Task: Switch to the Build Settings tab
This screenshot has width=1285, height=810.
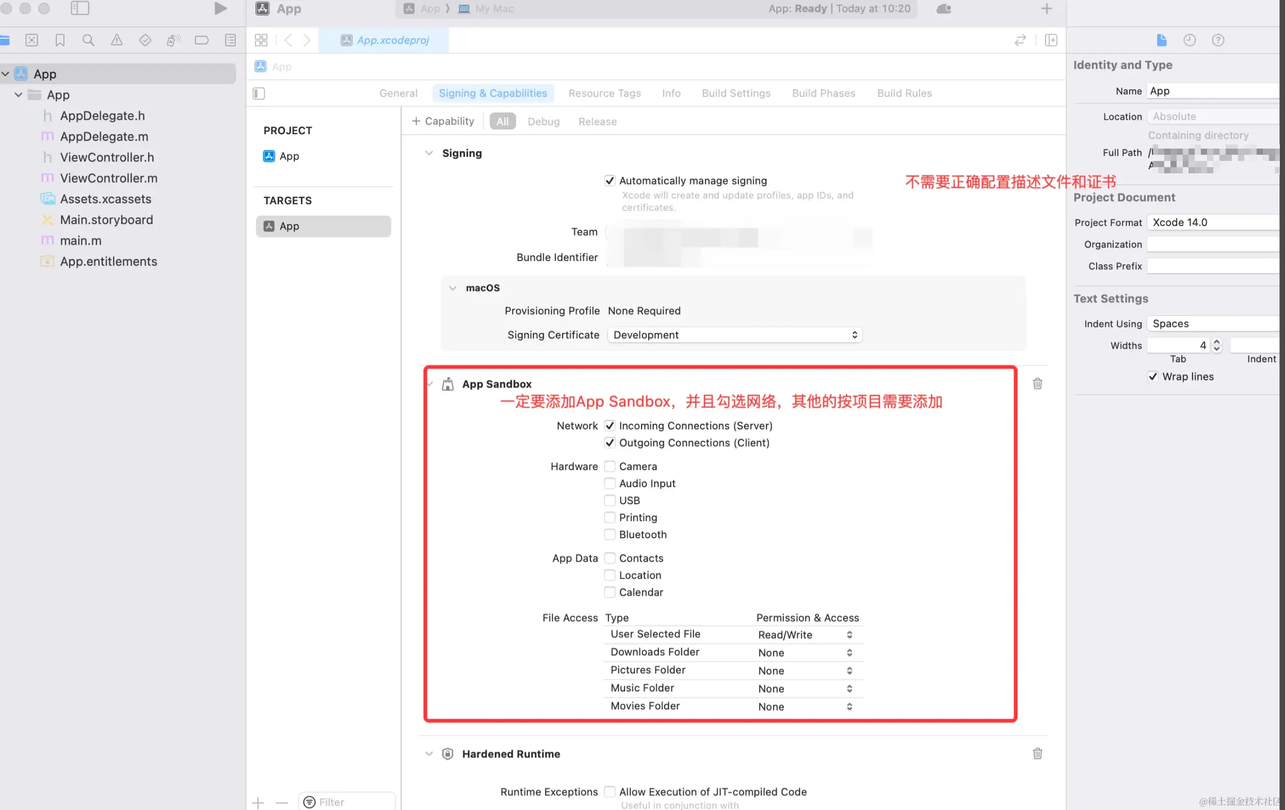Action: (x=735, y=93)
